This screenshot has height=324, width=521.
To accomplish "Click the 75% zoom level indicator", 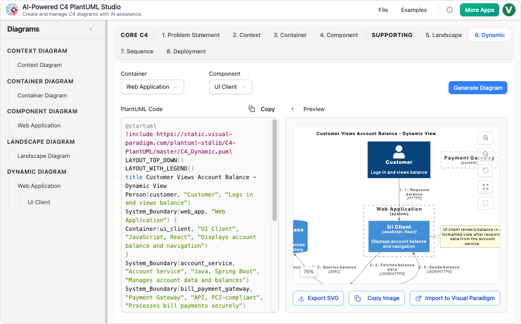I will [x=308, y=271].
